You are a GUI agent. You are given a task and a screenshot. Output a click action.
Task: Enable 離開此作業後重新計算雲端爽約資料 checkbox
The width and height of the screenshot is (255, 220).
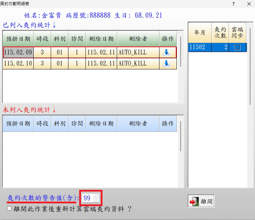coord(9,209)
